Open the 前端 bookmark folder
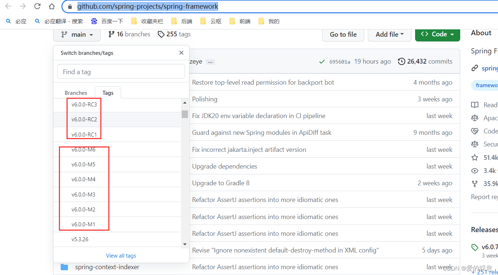Screen dimensions: 498x275 (240, 21)
